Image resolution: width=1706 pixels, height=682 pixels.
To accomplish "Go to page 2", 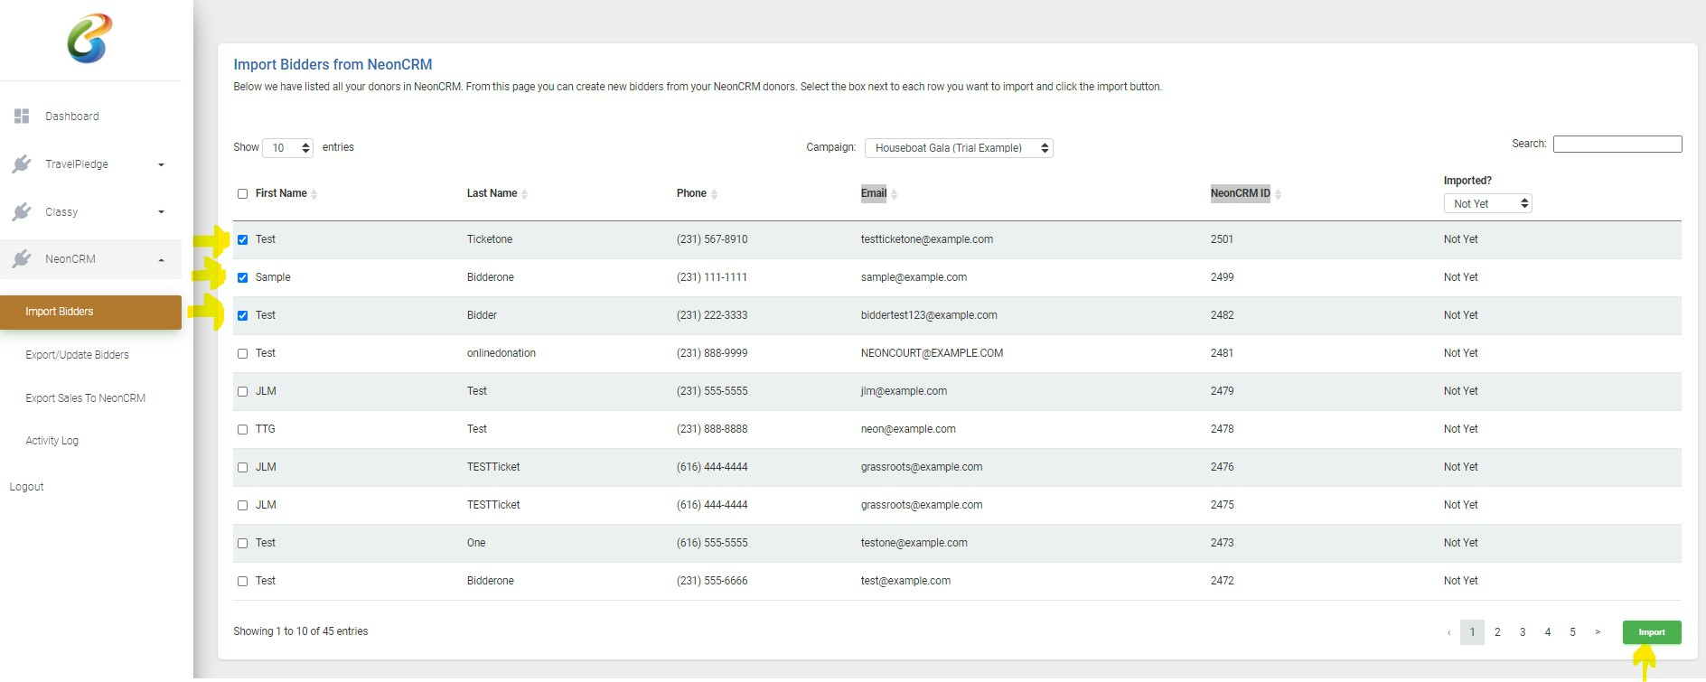I will tap(1497, 632).
